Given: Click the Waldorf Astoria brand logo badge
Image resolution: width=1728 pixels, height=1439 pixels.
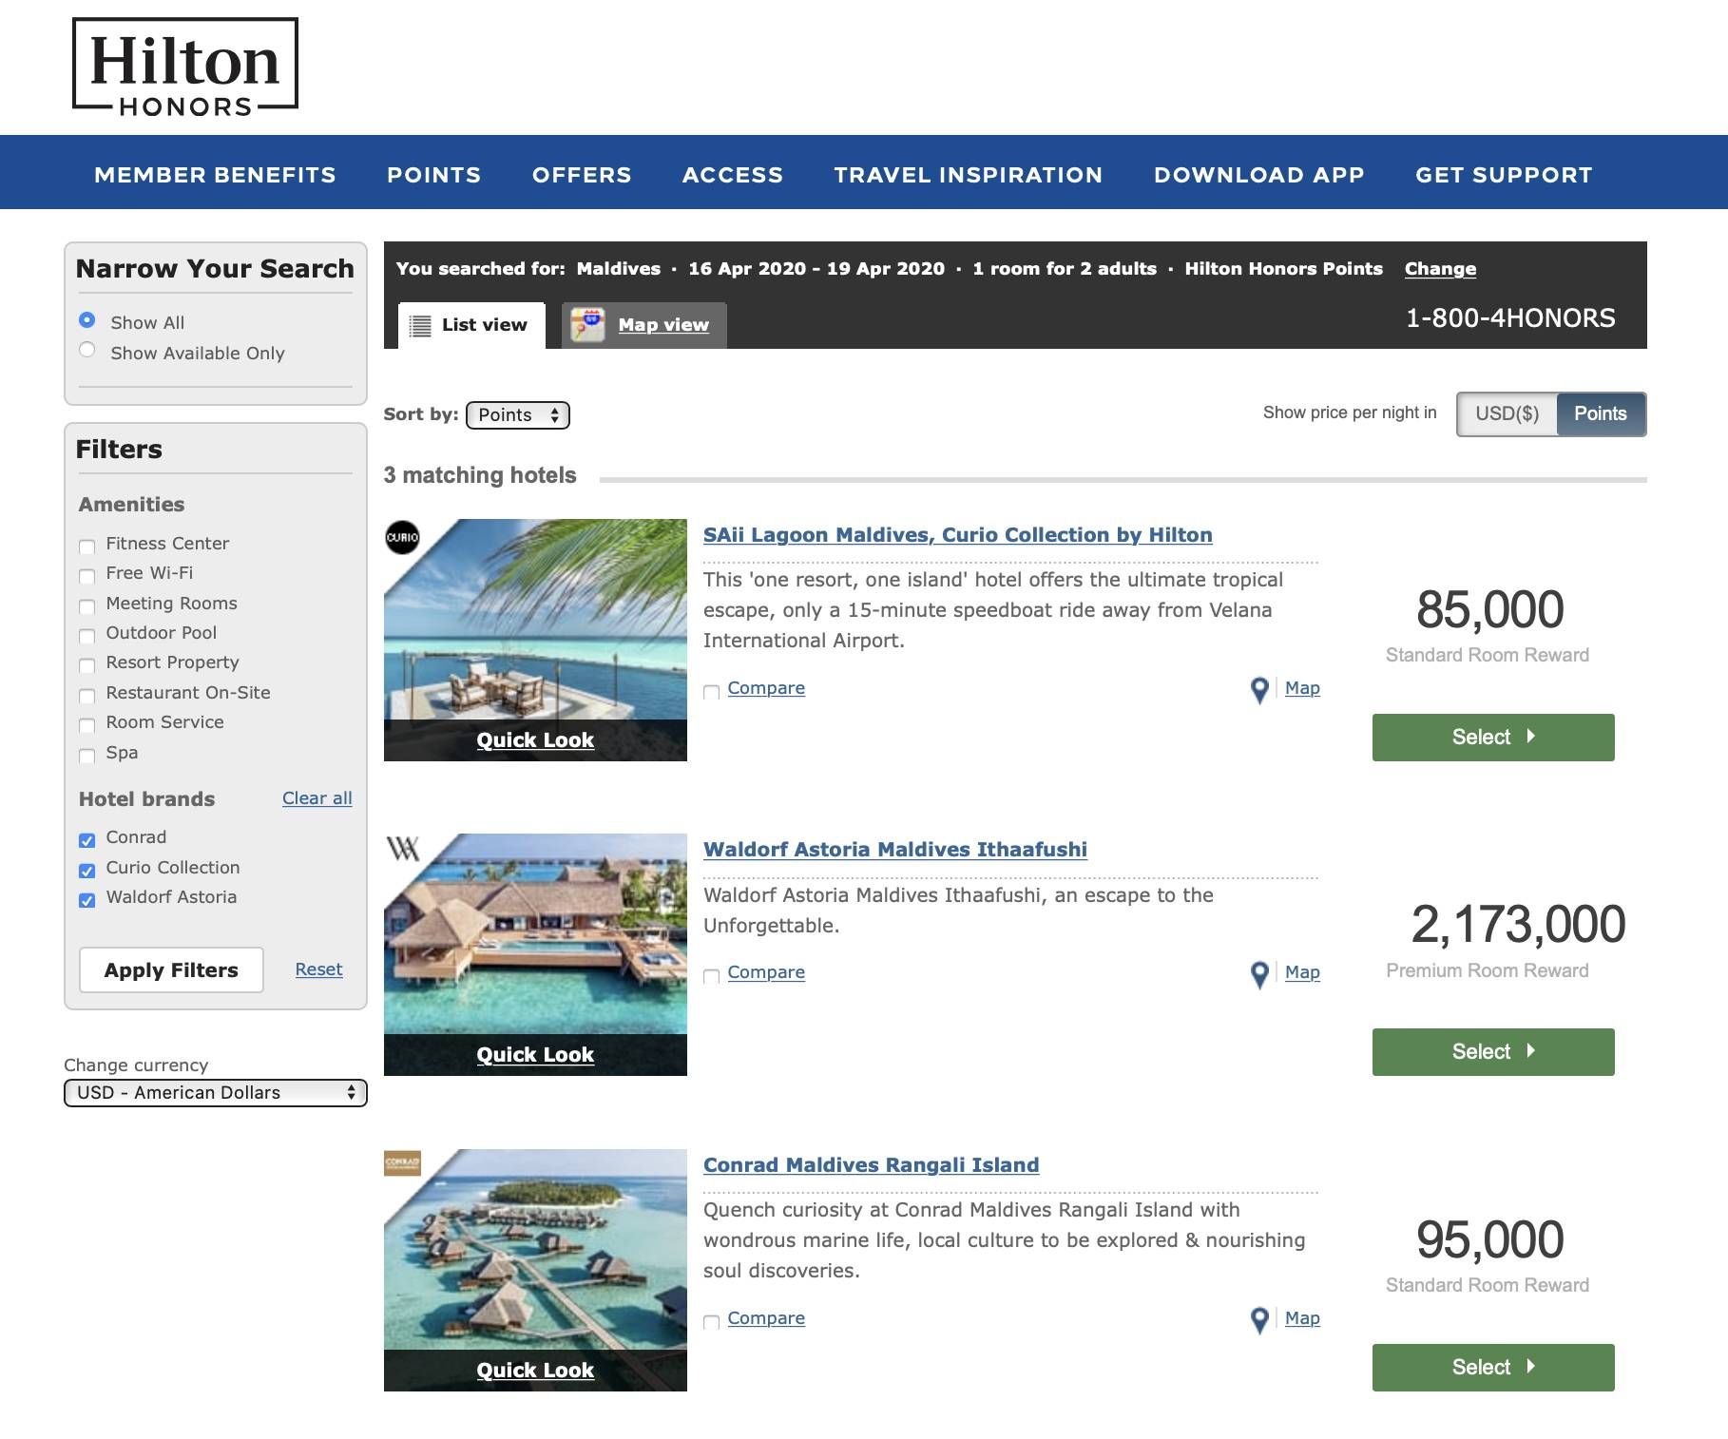Looking at the screenshot, I should pyautogui.click(x=403, y=848).
